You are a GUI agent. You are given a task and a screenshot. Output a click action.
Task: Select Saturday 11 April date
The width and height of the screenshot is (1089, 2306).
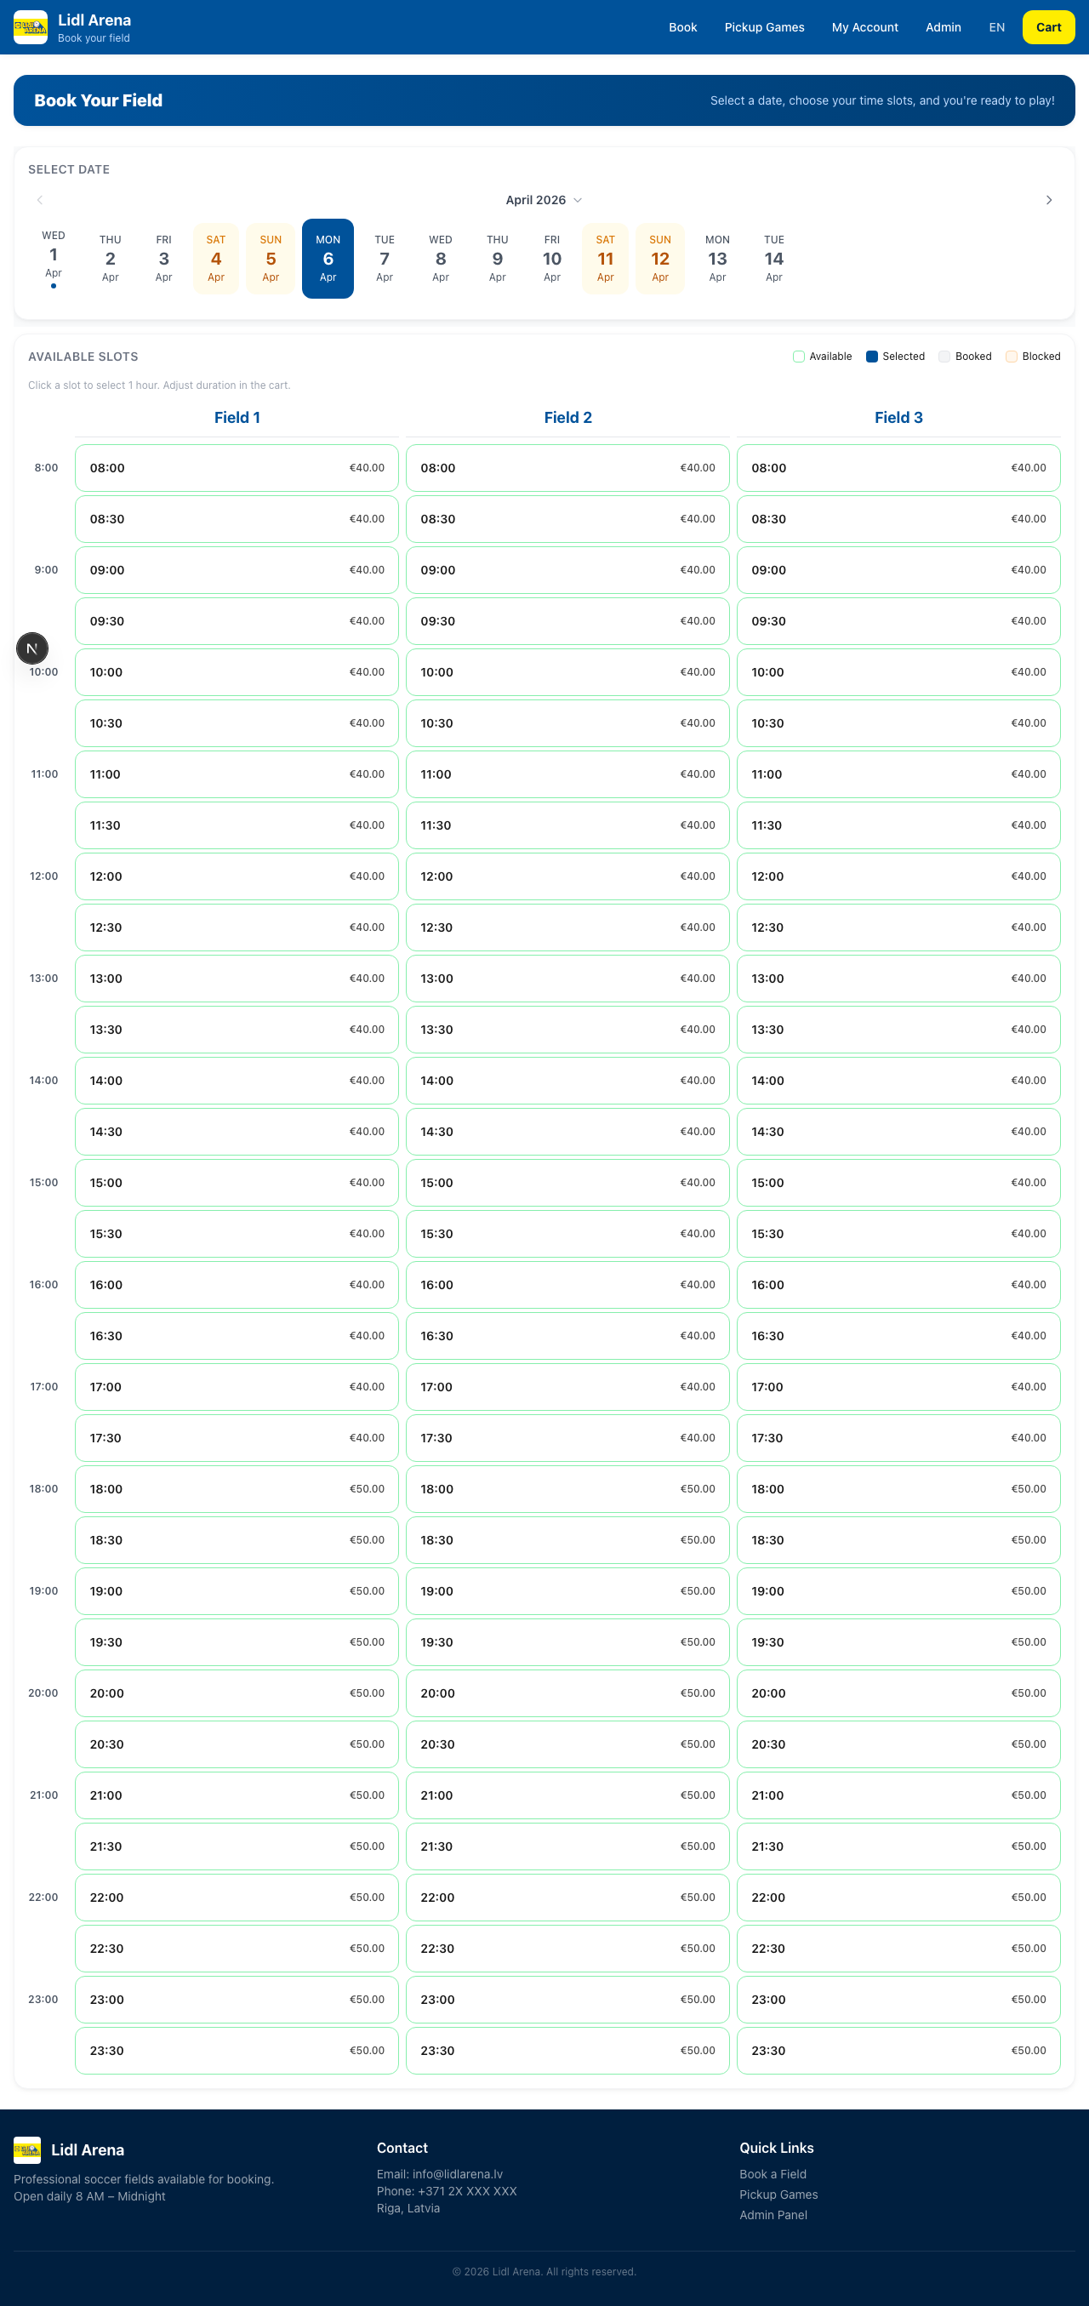click(605, 259)
